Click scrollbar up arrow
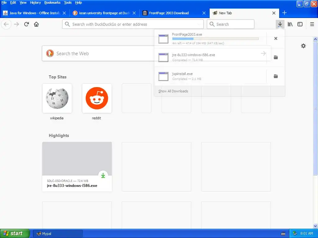Image resolution: width=318 pixels, height=238 pixels. 316,39
